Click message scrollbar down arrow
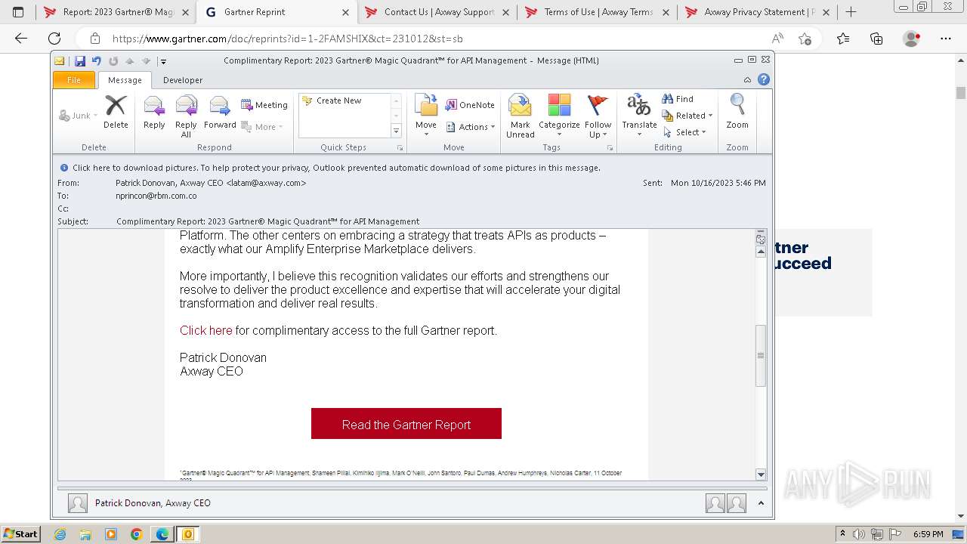 [x=761, y=474]
